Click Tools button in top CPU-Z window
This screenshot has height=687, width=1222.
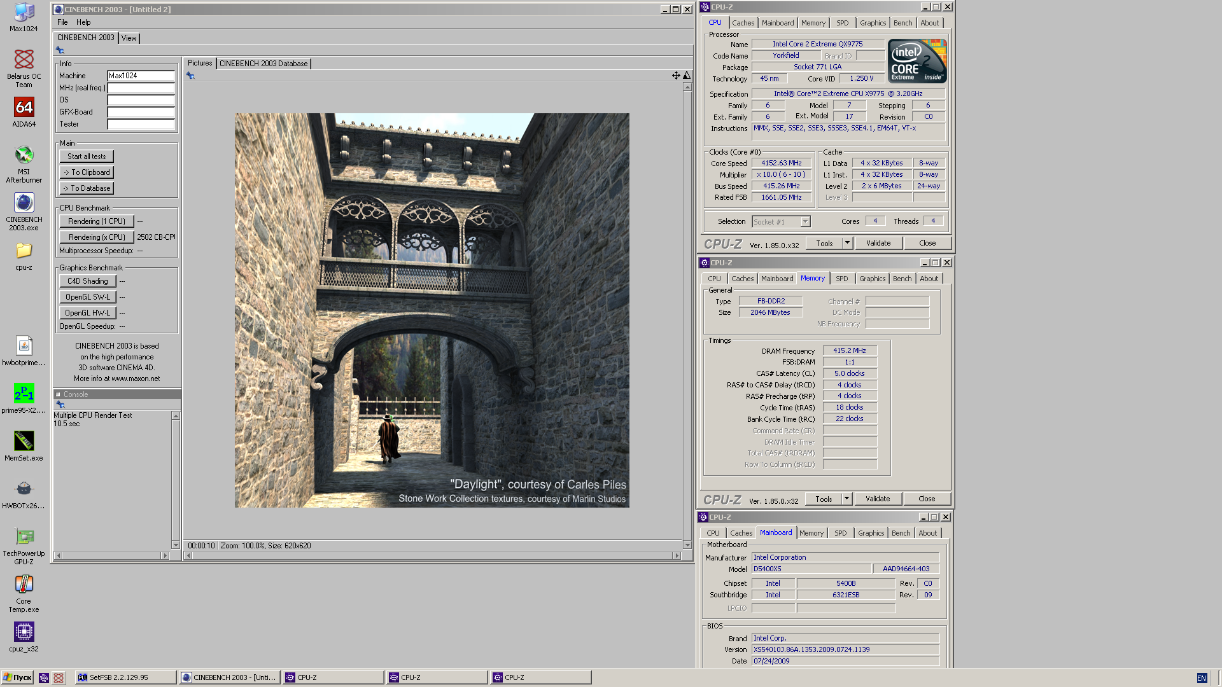click(x=824, y=243)
